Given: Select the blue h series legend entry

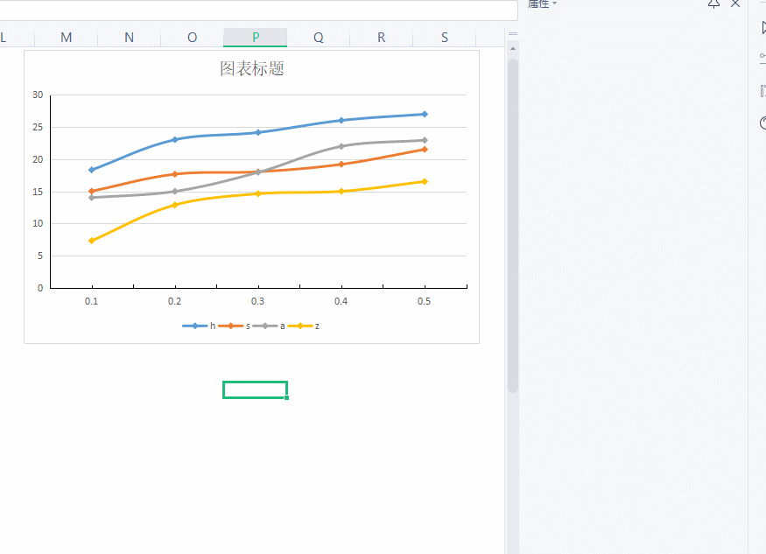Looking at the screenshot, I should 199,326.
